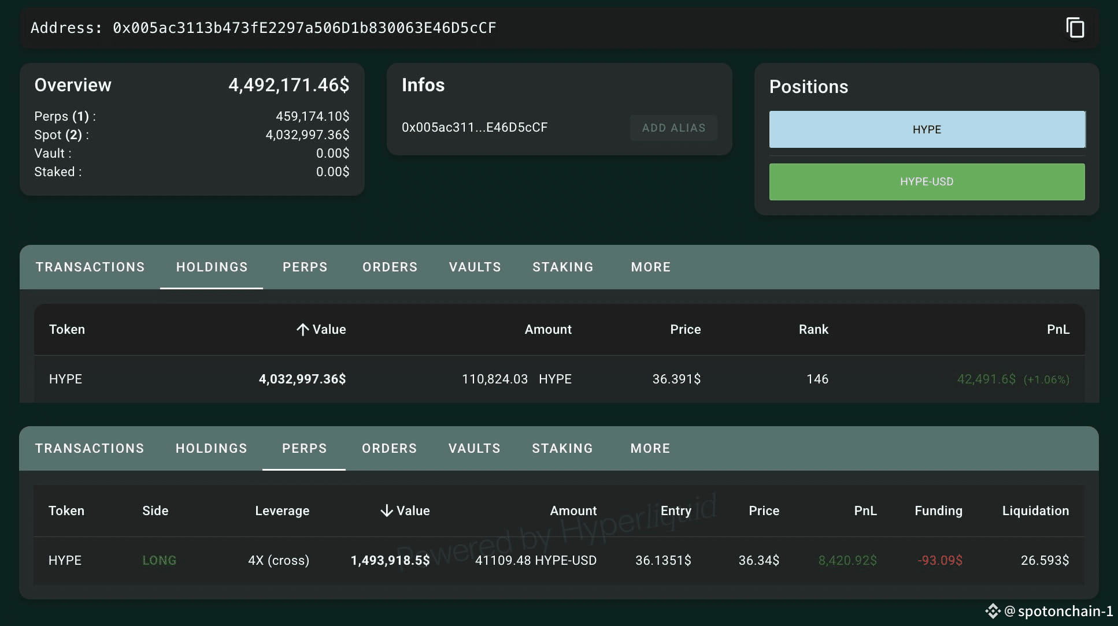
Task: Open MORE tab in lower panel
Action: point(650,449)
